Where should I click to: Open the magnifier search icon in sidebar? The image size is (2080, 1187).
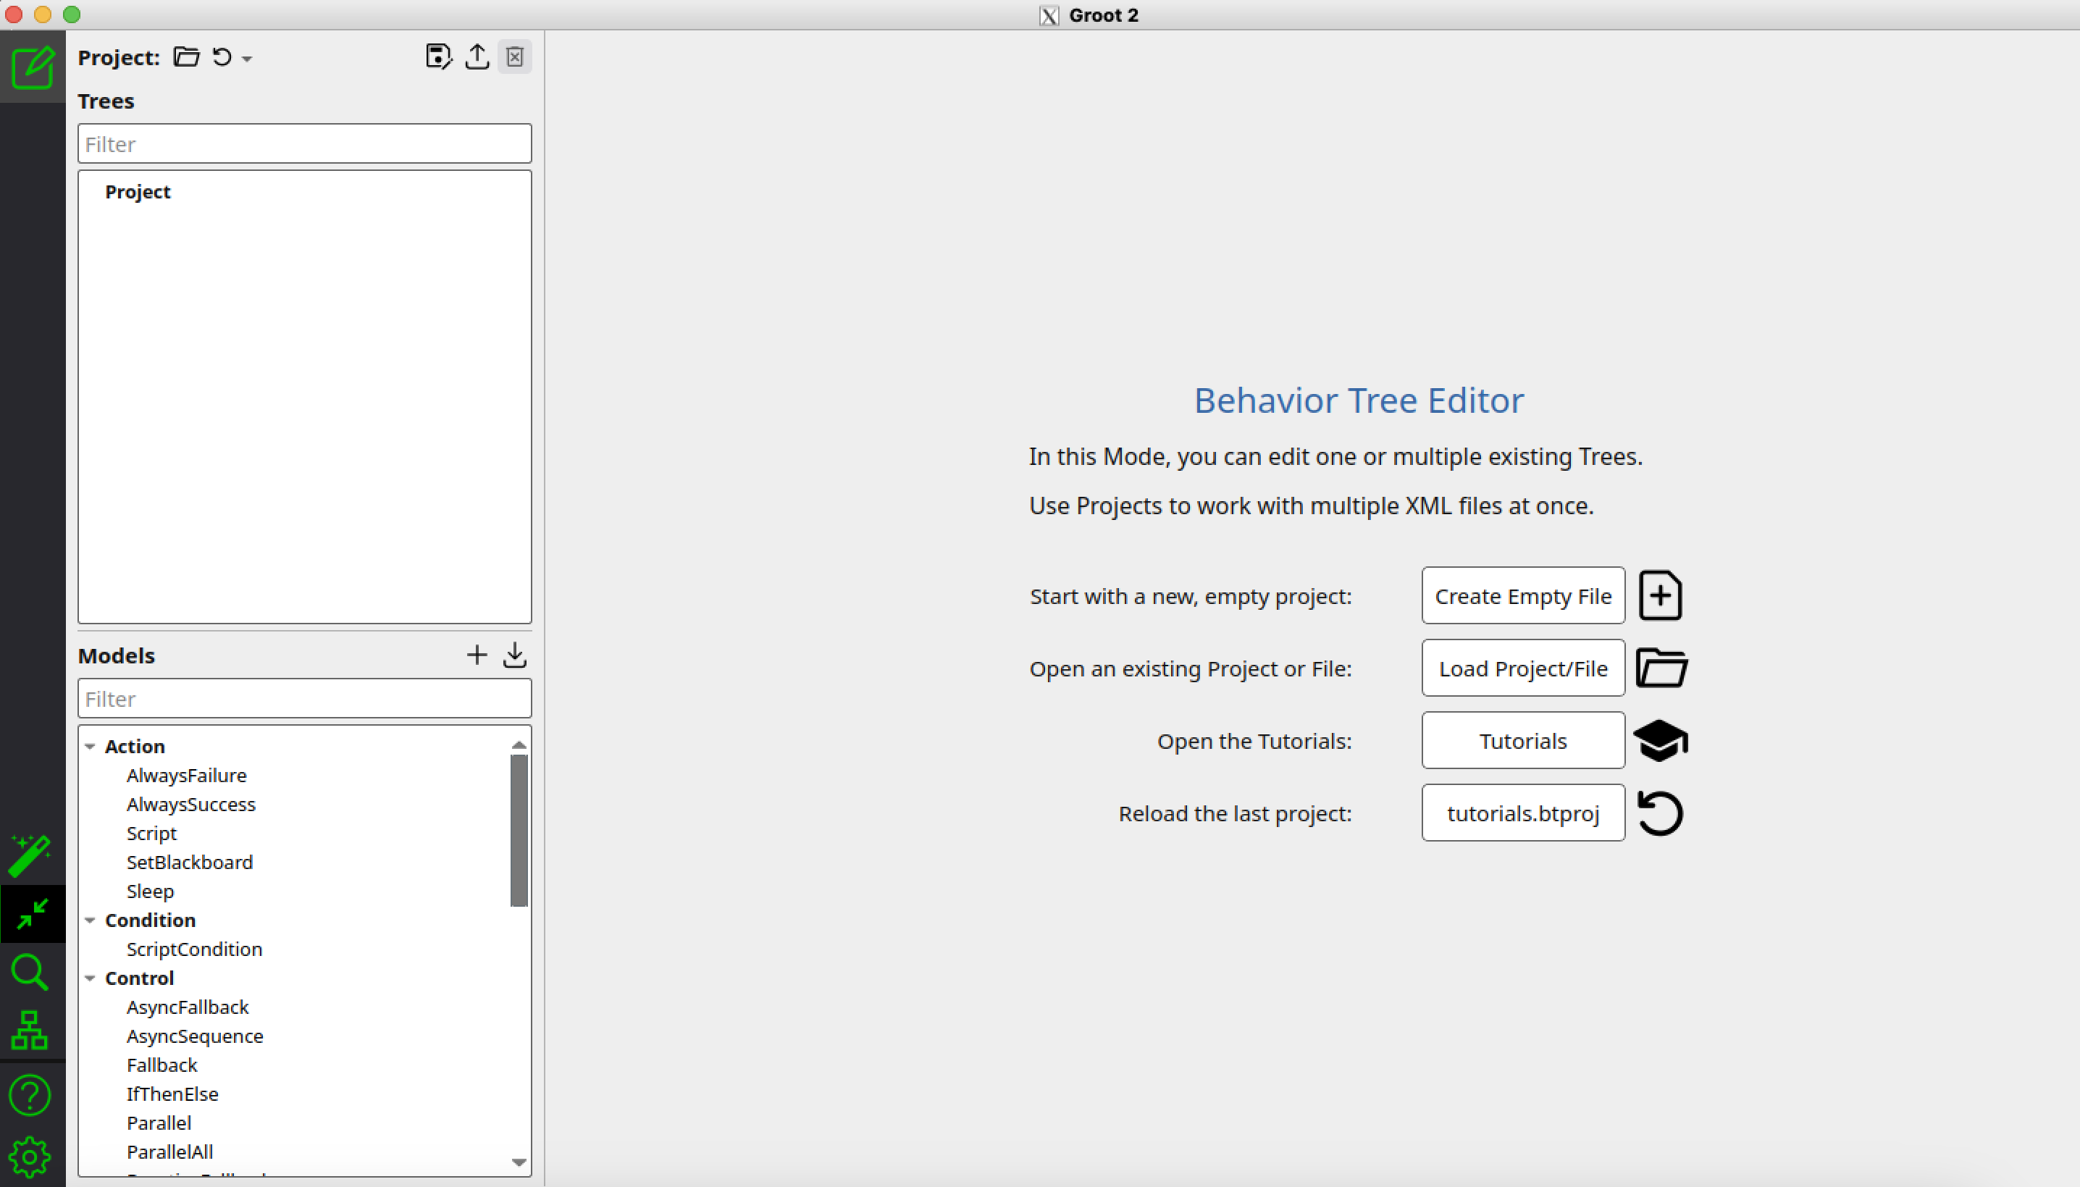[30, 972]
